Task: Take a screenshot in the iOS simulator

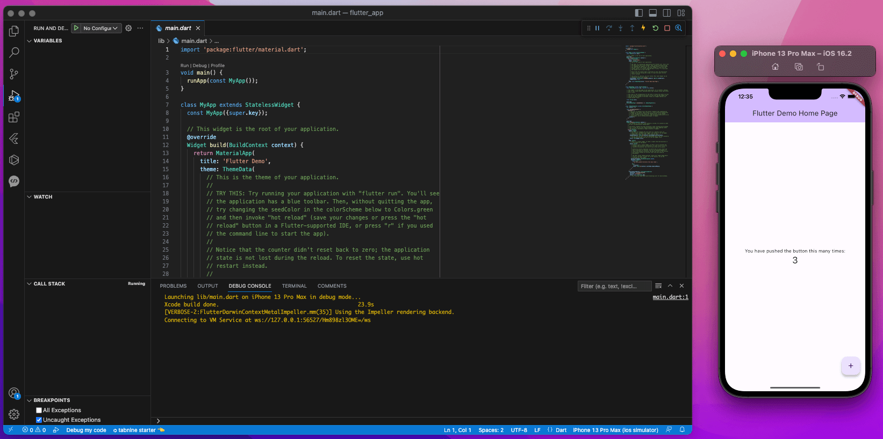Action: pos(799,67)
